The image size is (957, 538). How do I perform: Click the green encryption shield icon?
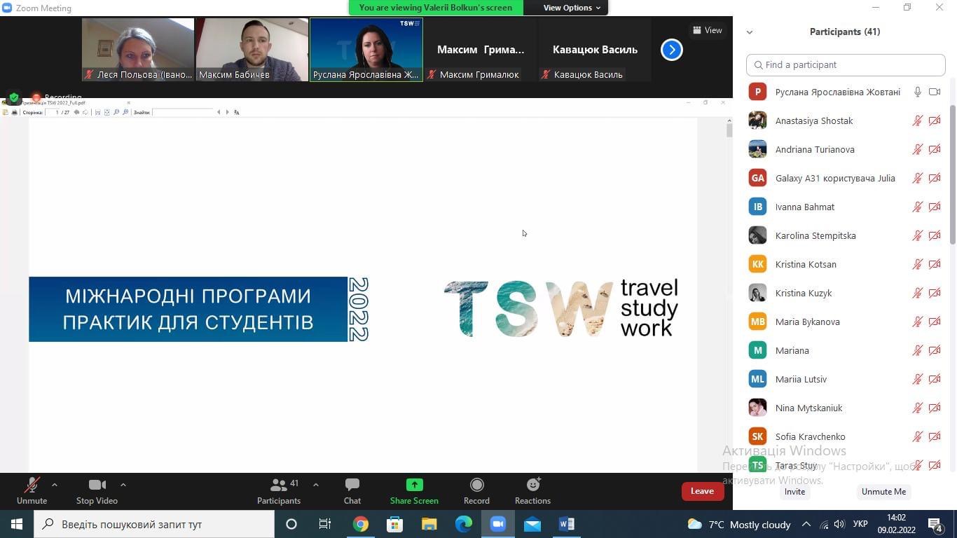point(14,98)
